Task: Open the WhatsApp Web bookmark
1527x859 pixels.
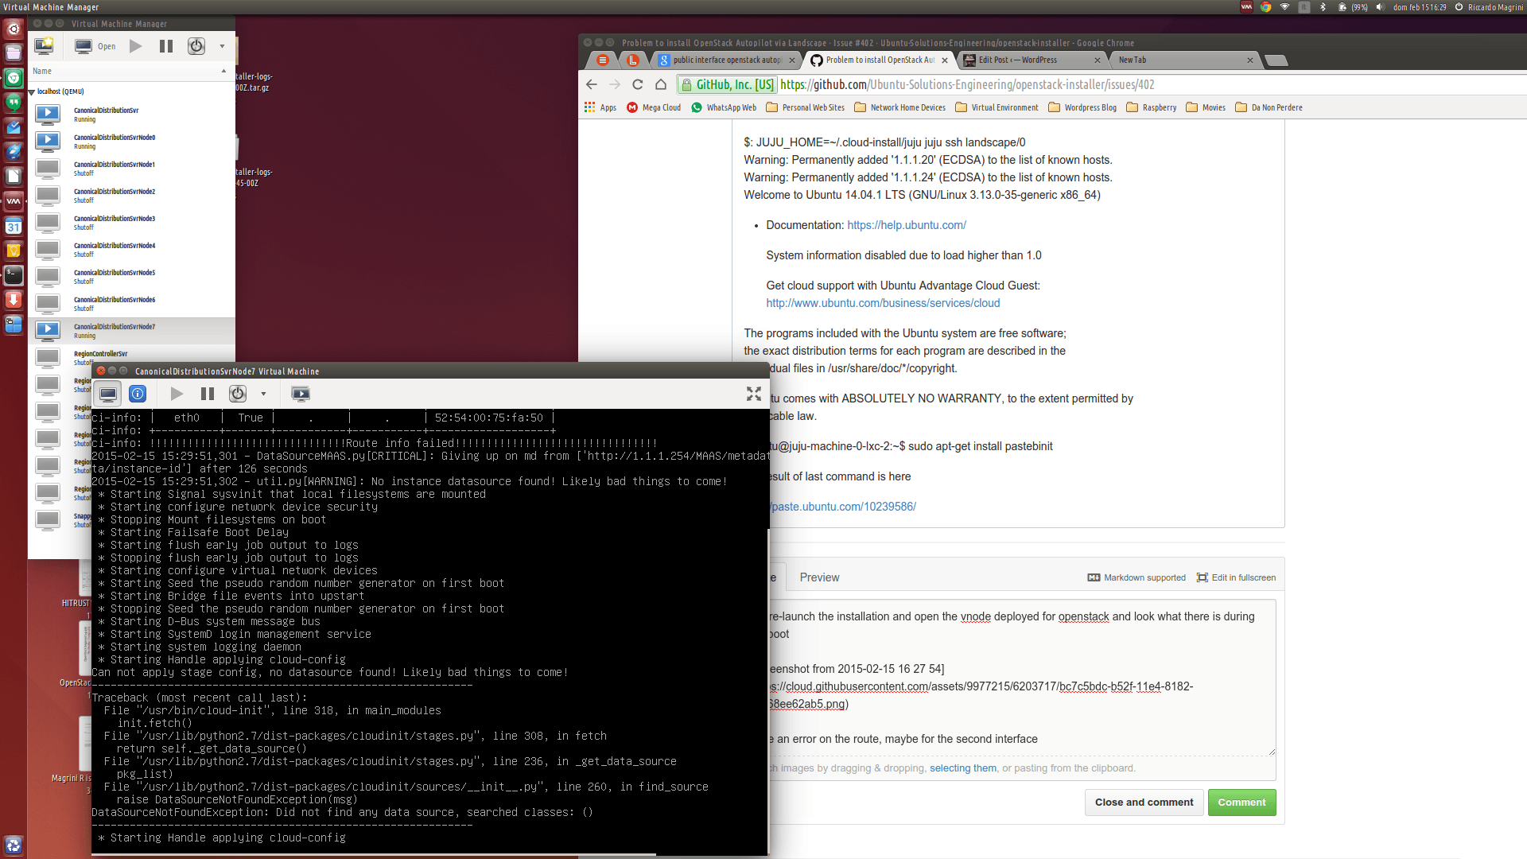Action: pyautogui.click(x=724, y=107)
